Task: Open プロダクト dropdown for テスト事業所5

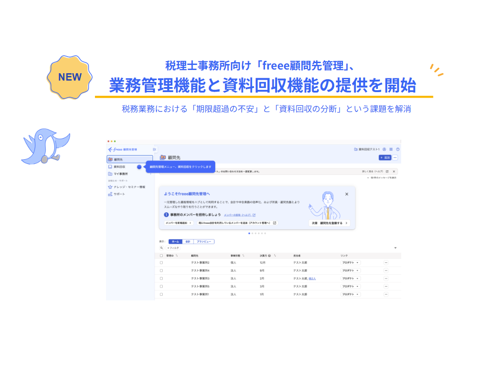Action: click(350, 286)
